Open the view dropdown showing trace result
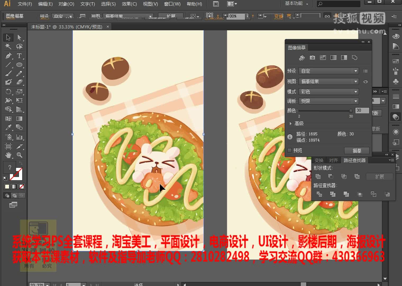This screenshot has height=286, width=402. click(329, 82)
